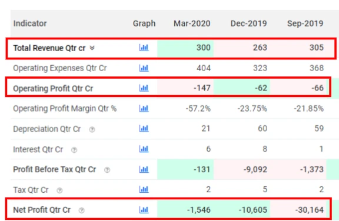Open help tooltip for Profit Before Tax

pos(107,170)
